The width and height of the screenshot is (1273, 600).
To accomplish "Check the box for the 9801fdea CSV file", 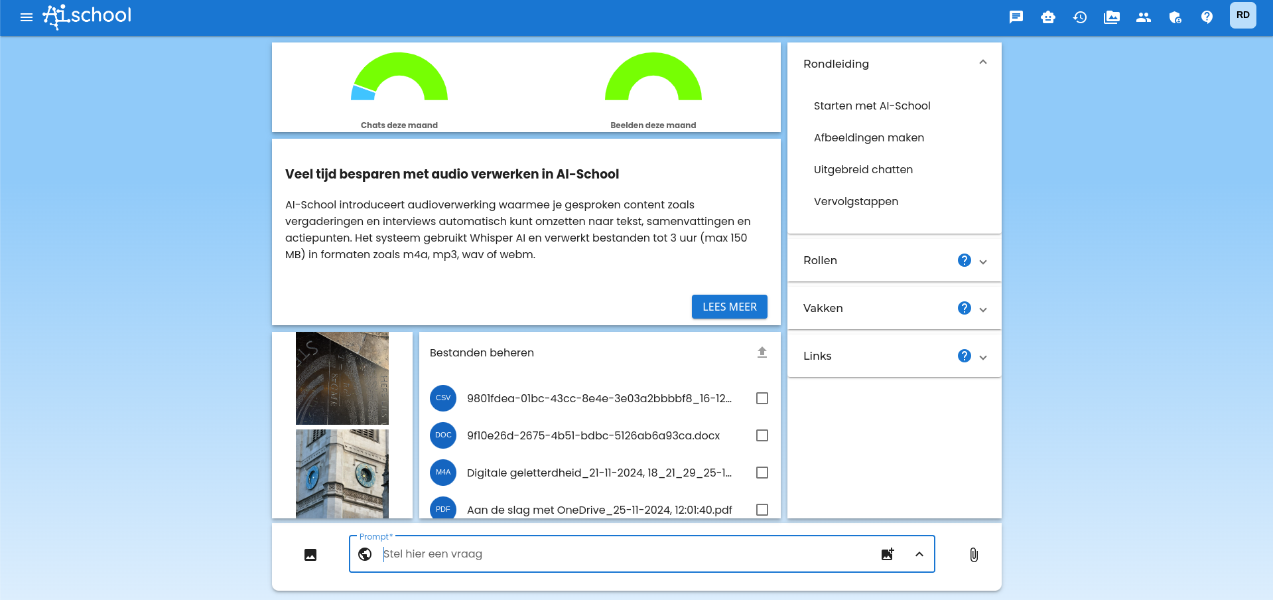I will (x=762, y=398).
